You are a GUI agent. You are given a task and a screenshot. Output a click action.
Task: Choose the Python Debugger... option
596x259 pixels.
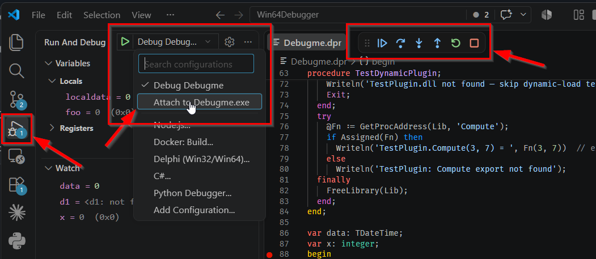click(199, 193)
